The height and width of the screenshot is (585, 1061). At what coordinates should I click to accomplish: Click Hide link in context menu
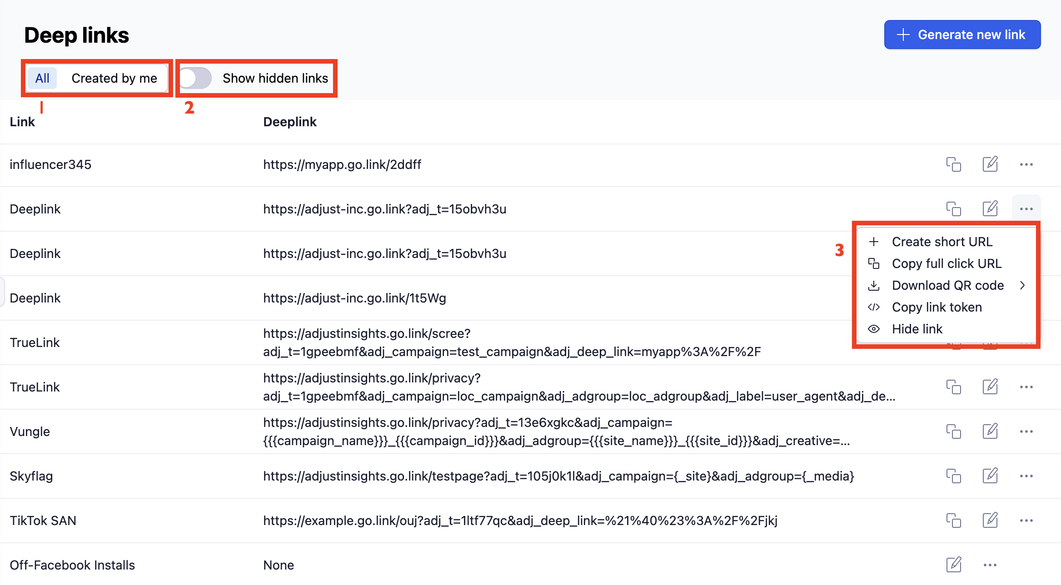pyautogui.click(x=917, y=329)
